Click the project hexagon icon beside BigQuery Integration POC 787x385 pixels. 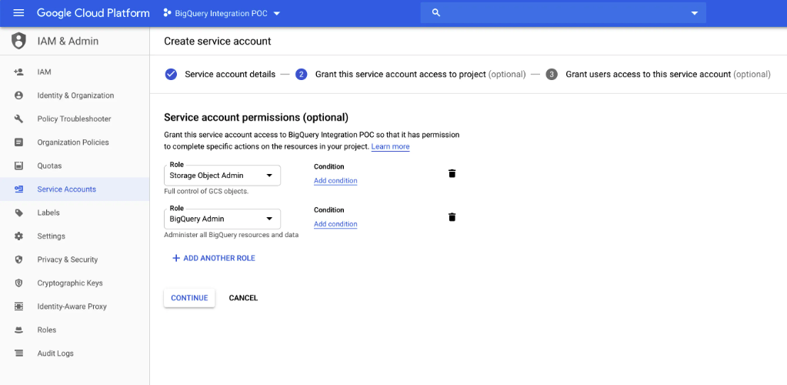click(x=167, y=13)
